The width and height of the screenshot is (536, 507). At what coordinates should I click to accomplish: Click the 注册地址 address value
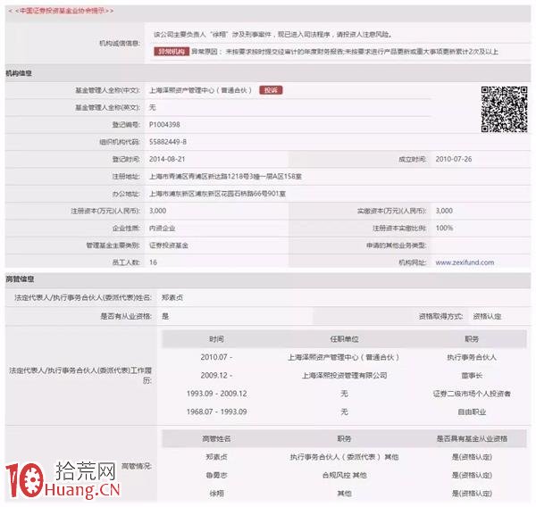[225, 176]
